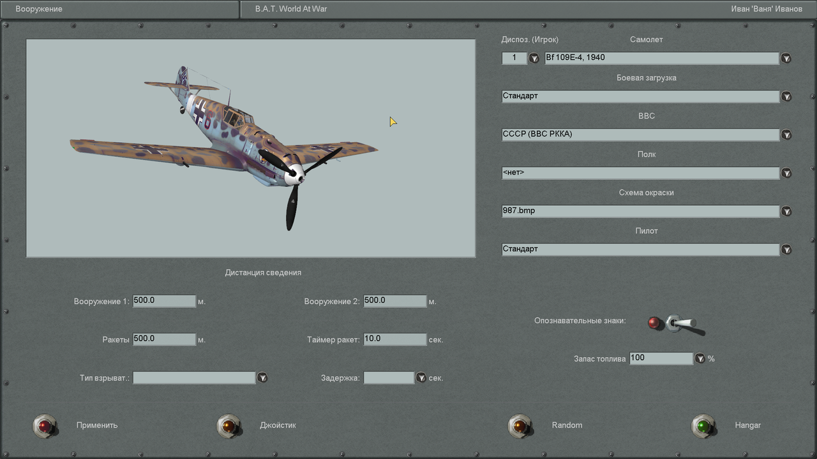Open the Тип взрыват. fuze dropdown arrow

[262, 377]
